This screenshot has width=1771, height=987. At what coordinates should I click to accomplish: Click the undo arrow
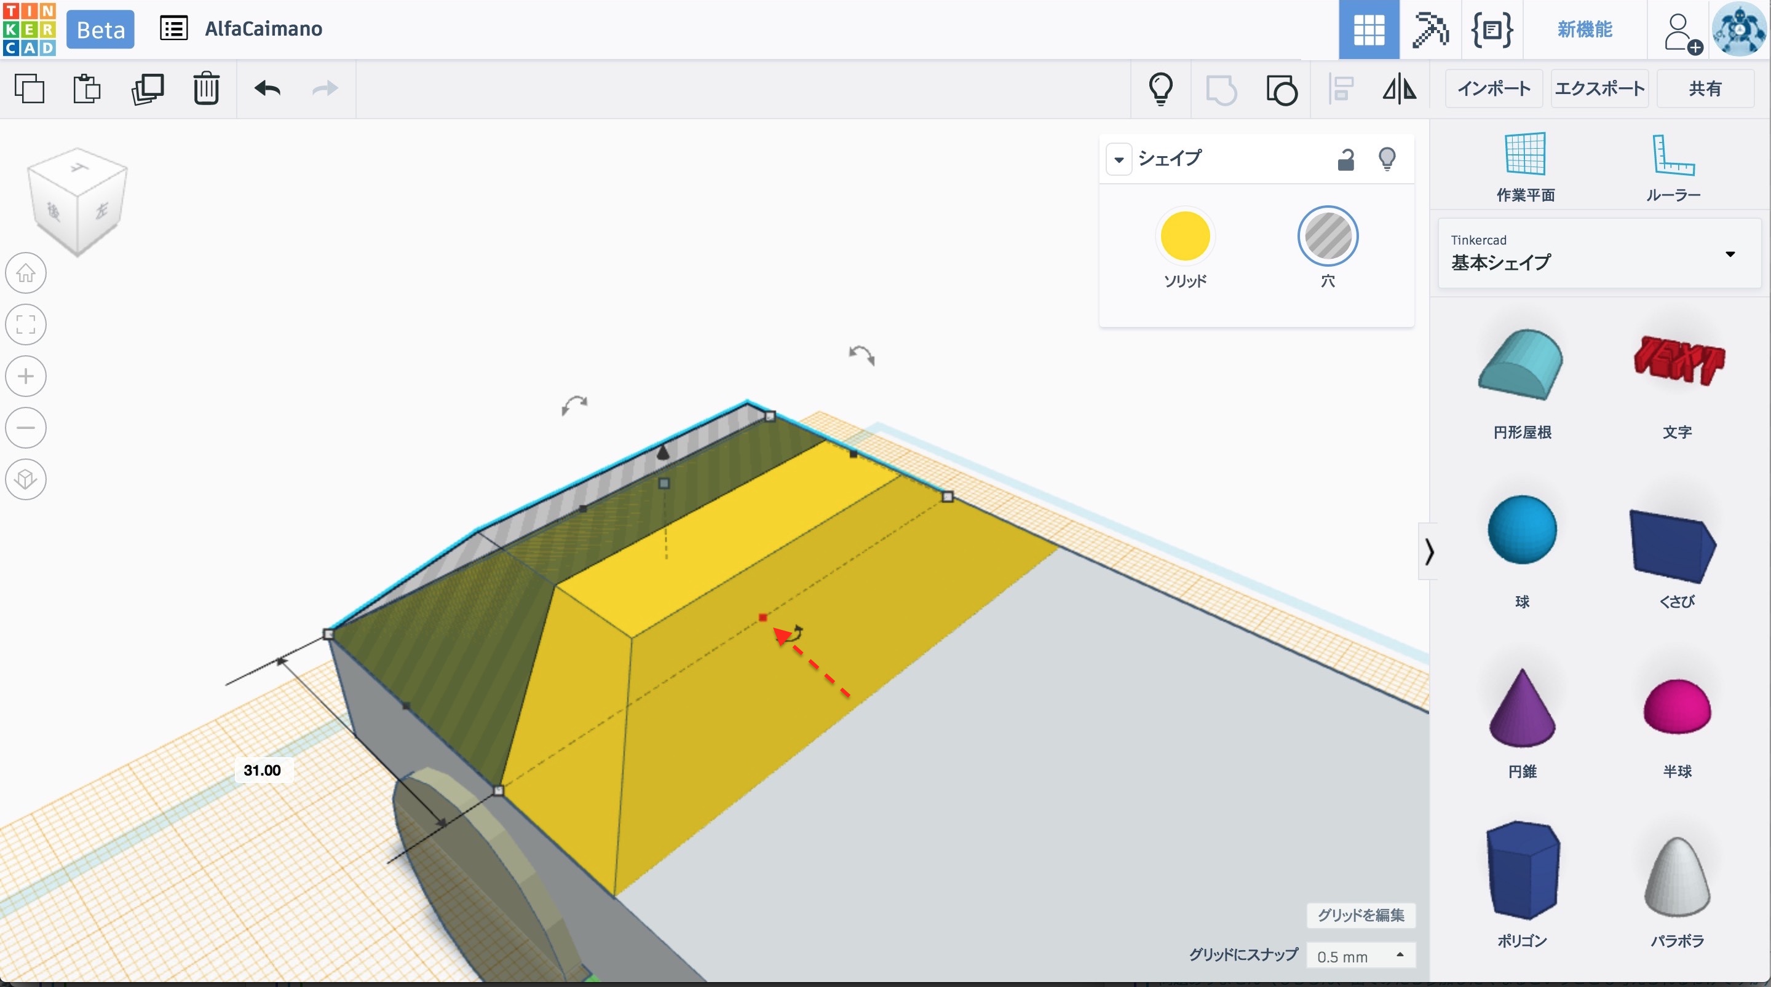[x=267, y=88]
